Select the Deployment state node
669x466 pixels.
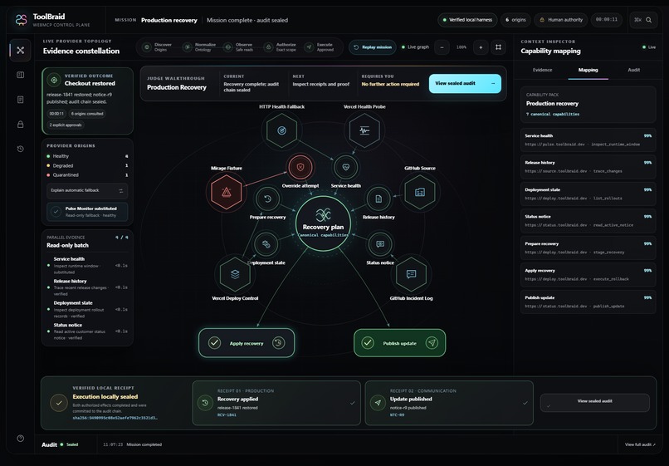[x=266, y=244]
